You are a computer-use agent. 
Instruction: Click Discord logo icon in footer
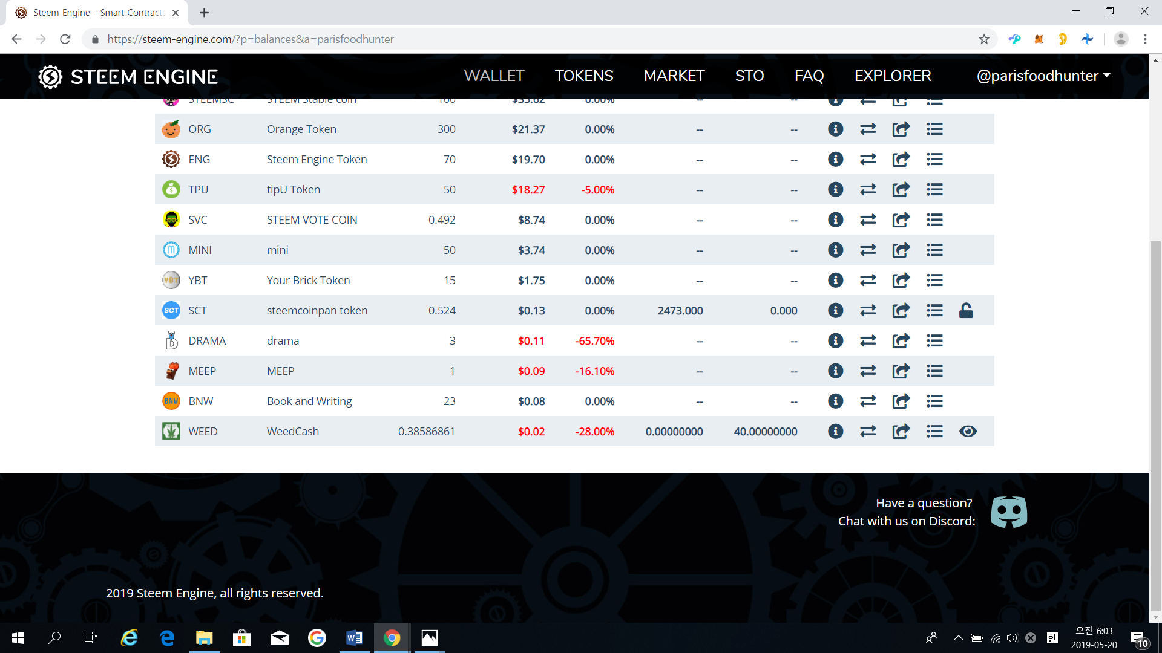(x=1009, y=512)
